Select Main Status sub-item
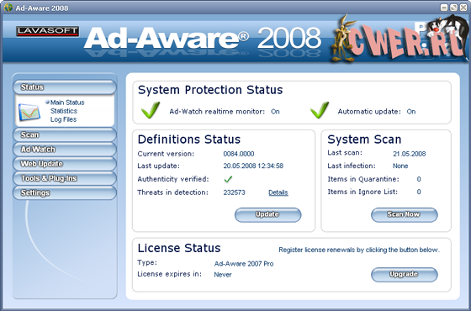Screen dimensions: 471x311 (67, 103)
